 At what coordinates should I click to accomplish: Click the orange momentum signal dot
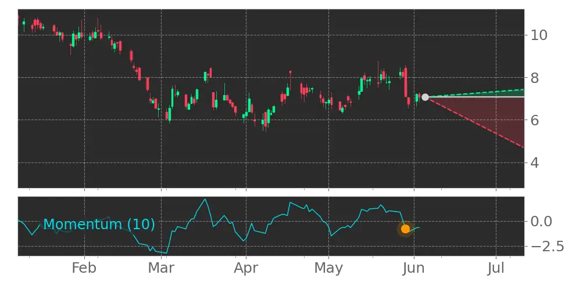click(x=405, y=229)
